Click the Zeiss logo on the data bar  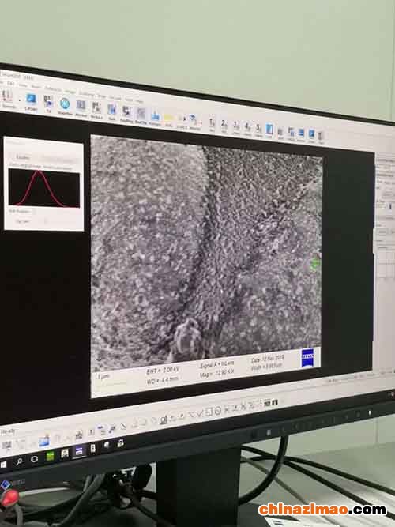307,358
